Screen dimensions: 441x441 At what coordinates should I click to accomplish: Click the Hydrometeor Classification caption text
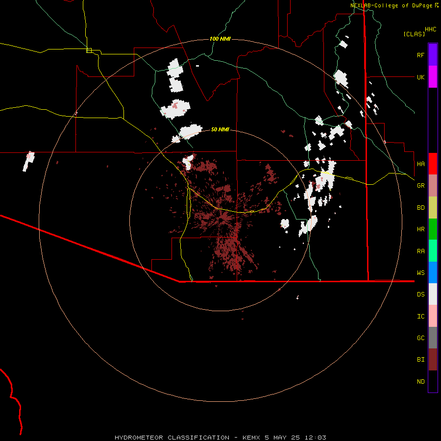point(220,438)
